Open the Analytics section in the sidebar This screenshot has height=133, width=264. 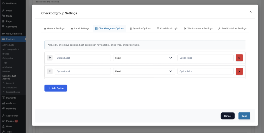[x=11, y=103]
